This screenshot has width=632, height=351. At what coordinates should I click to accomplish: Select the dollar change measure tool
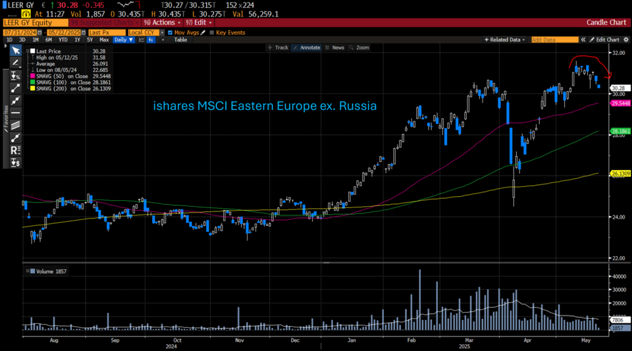[15, 163]
